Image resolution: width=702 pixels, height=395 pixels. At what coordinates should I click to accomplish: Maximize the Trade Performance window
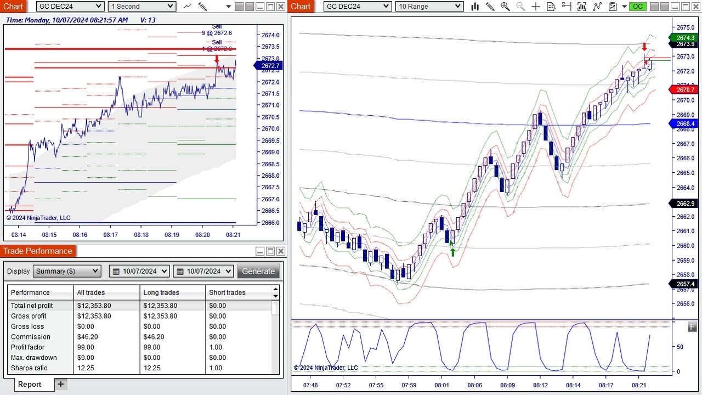tap(270, 251)
